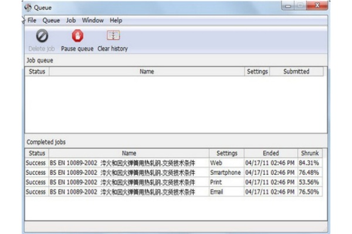Click the file name in the Print row
The image size is (352, 234).
123,182
